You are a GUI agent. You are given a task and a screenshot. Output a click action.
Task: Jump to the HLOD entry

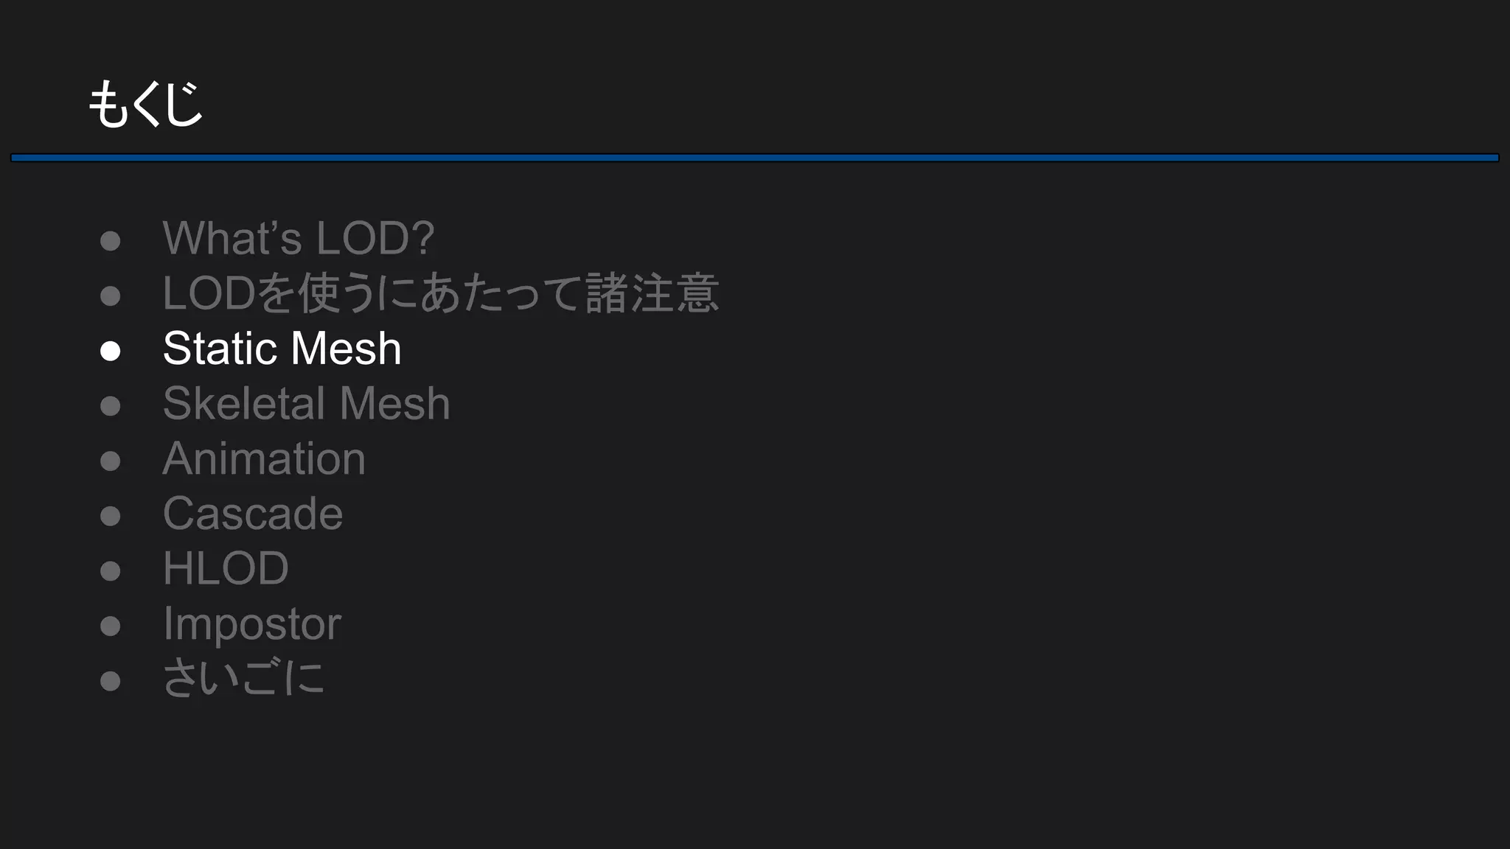tap(226, 568)
